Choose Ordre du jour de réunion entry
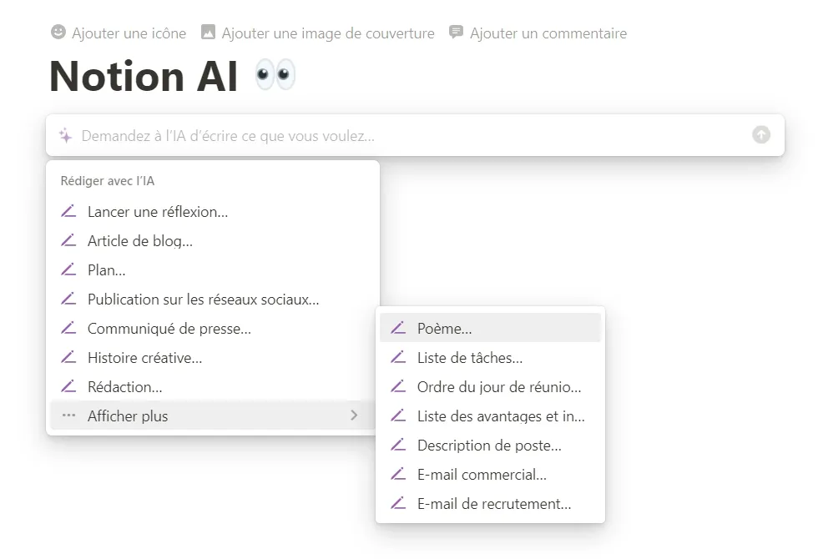The height and width of the screenshot is (559, 818). click(491, 387)
